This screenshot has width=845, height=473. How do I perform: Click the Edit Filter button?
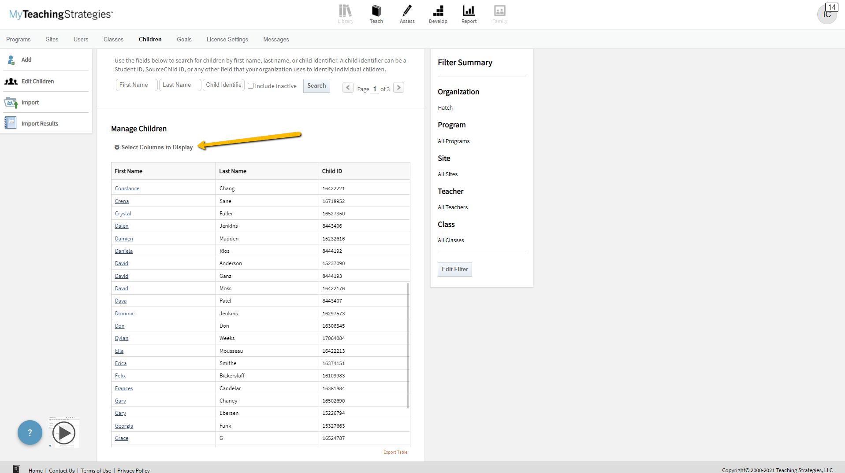[x=454, y=269]
